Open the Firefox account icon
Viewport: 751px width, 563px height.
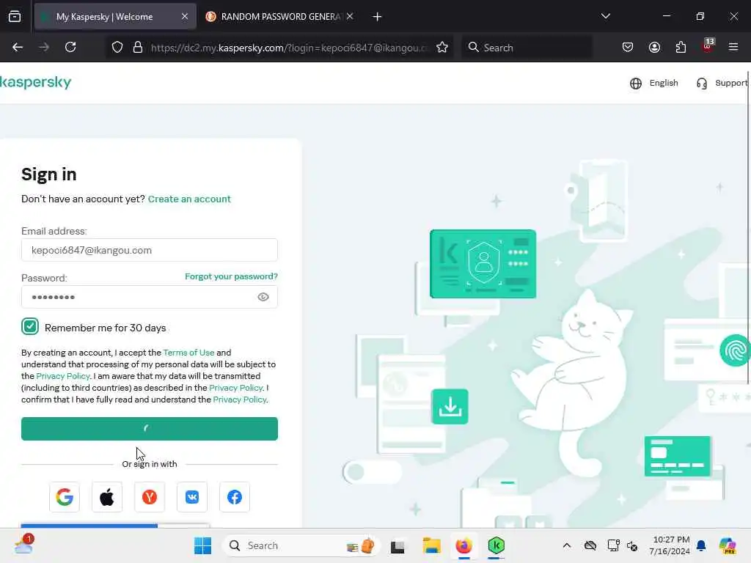[x=654, y=48]
